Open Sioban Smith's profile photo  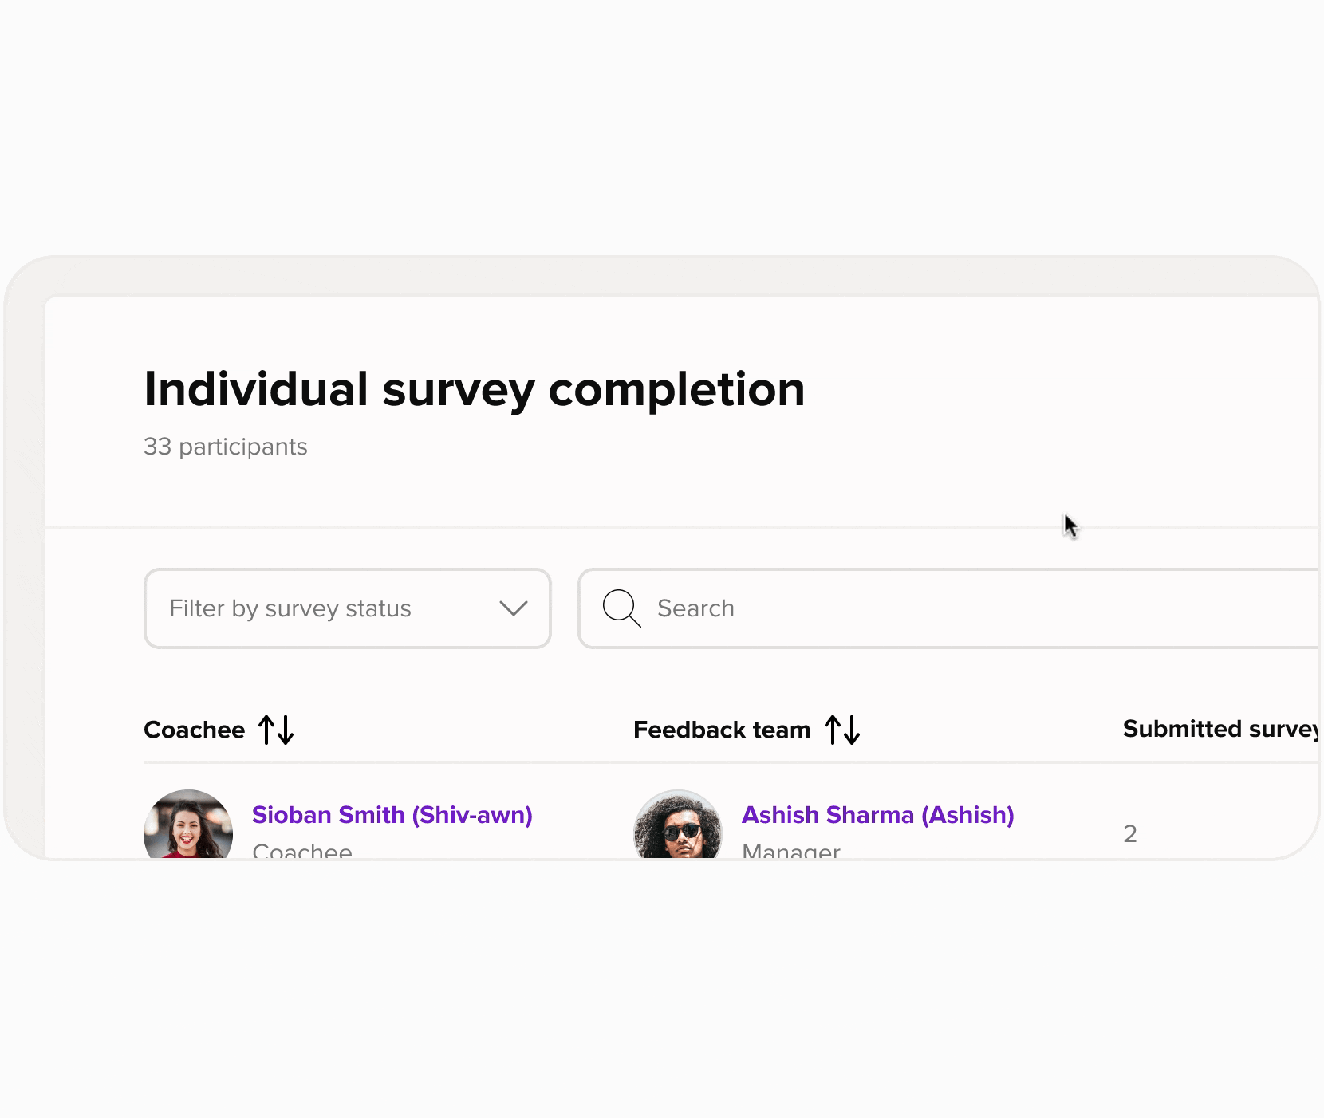(188, 825)
